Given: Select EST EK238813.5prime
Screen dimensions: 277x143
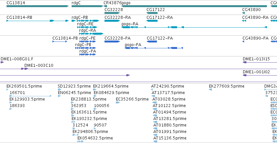Looking at the screenshot, I should coord(72,102).
